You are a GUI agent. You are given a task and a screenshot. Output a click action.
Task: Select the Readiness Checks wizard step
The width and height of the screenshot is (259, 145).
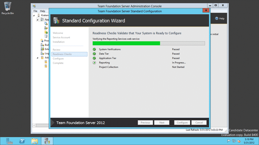69,54
